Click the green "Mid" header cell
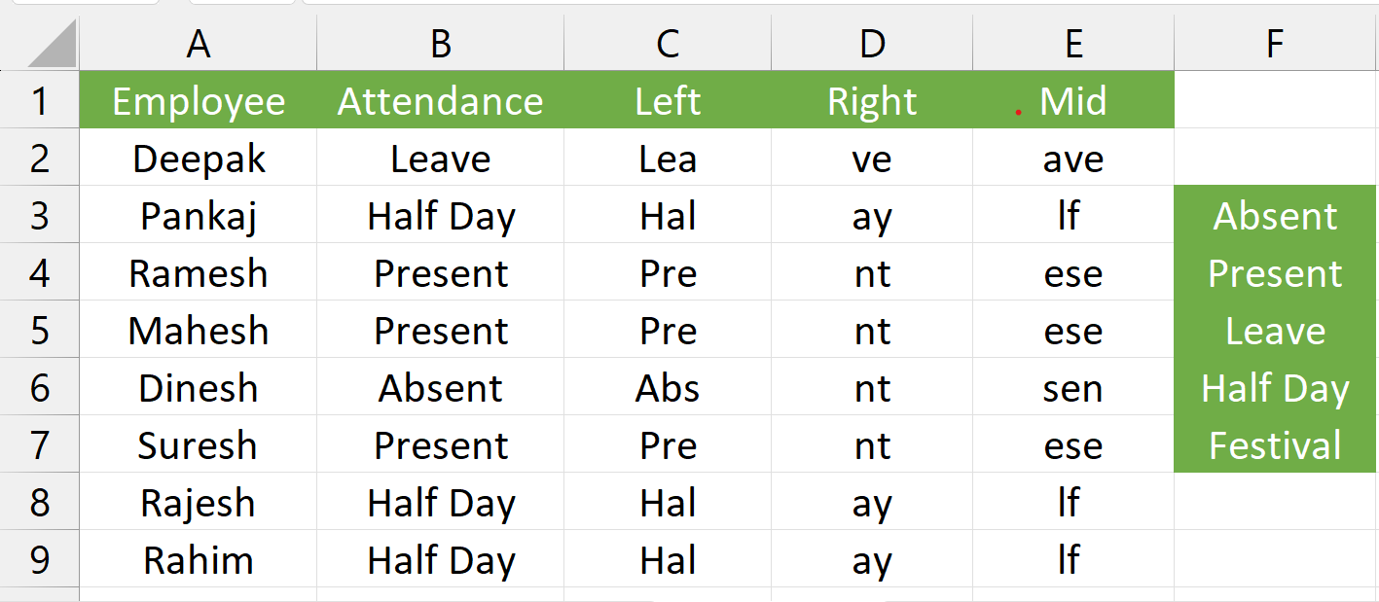 (x=1072, y=101)
